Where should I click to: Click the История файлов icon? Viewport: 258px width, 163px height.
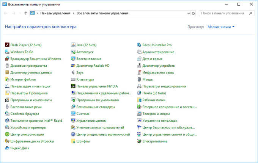tap(7, 79)
